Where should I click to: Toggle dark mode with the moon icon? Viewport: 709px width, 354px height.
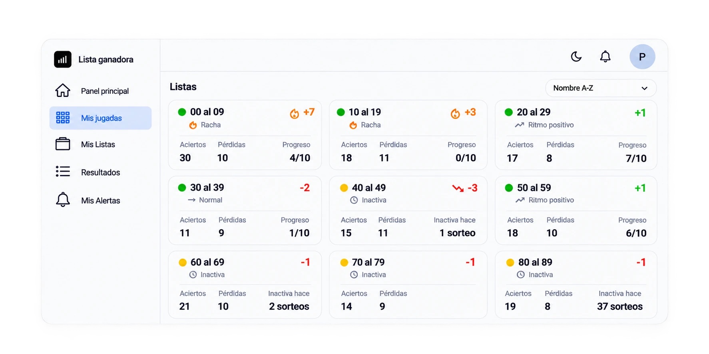point(576,57)
